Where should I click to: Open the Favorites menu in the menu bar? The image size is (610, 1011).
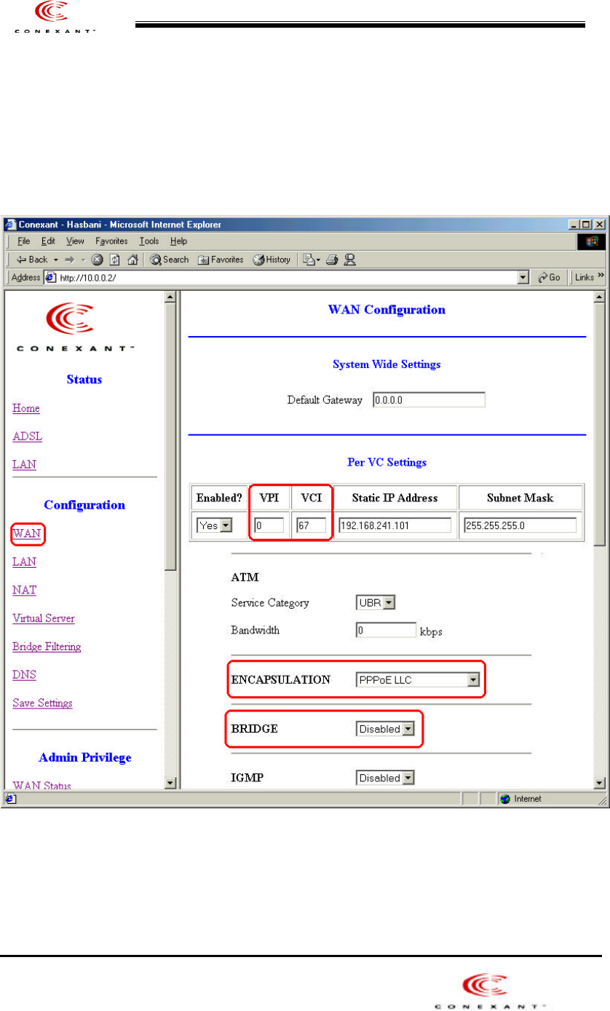coord(111,241)
